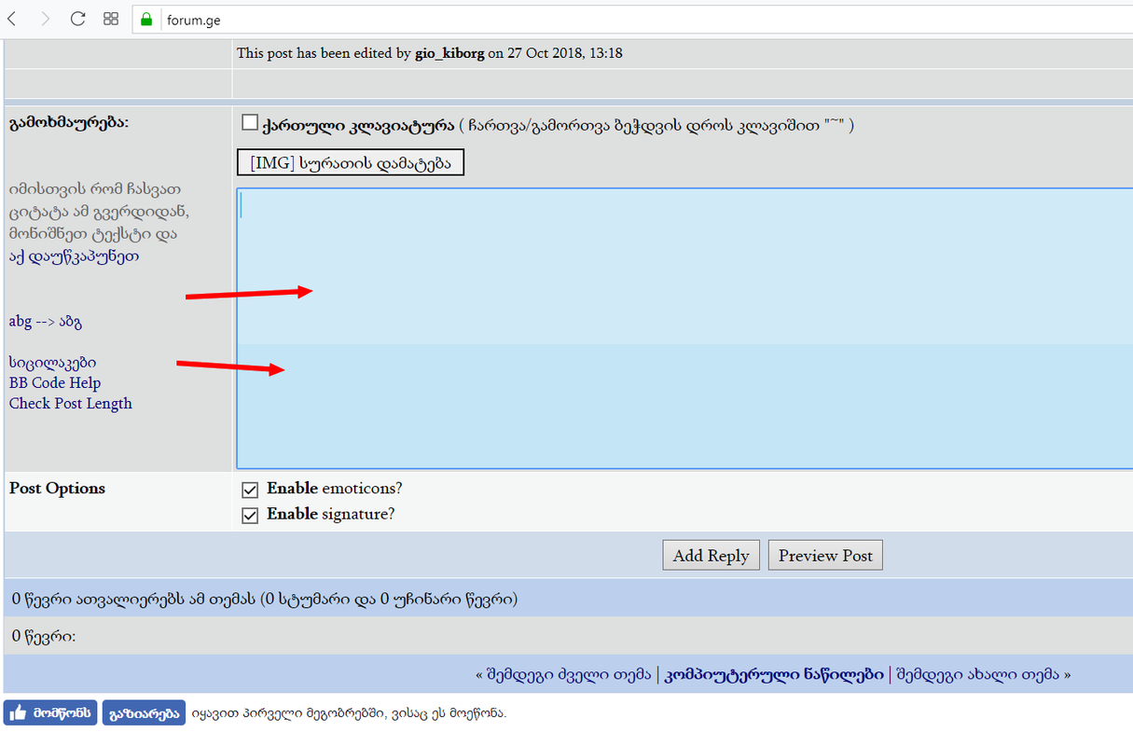Viewport: 1133px width, 746px height.
Task: Enable the ქართული კლავიატურა checkbox
Action: [x=249, y=122]
